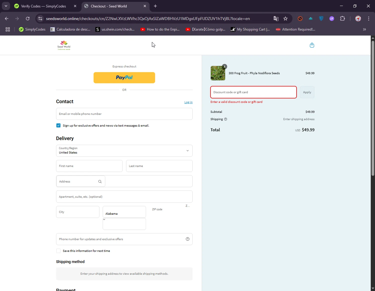Click the teal hat extension icon

[311, 18]
